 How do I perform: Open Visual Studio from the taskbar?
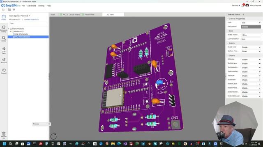[125, 144]
